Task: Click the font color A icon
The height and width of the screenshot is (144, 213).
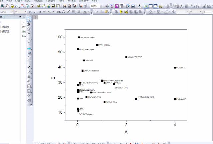Action: coord(85,12)
